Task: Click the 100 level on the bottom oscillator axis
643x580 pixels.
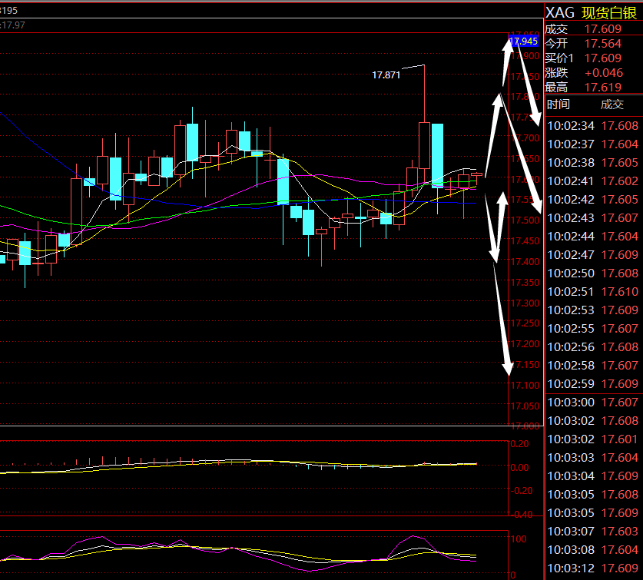Action: (519, 539)
